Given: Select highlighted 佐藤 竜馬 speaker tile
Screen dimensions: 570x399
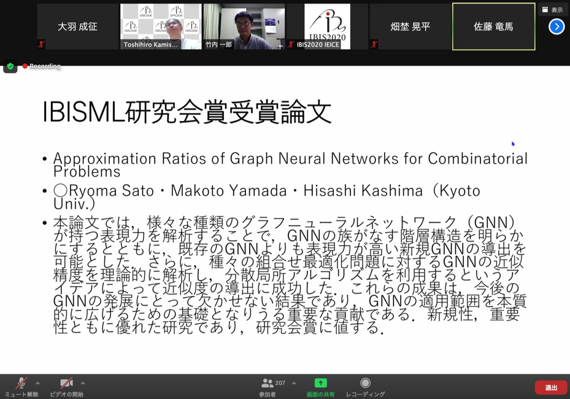Looking at the screenshot, I should [493, 26].
